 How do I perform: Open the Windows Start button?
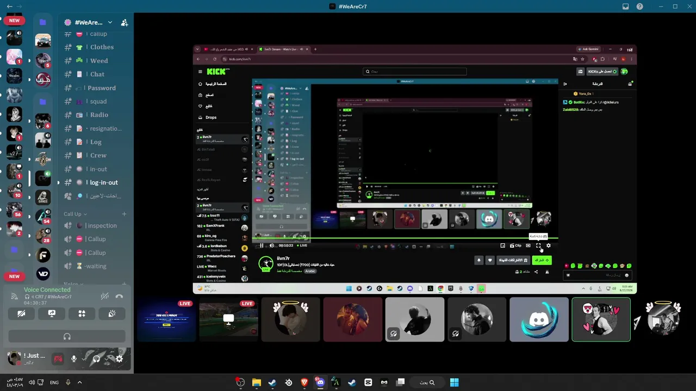click(454, 382)
